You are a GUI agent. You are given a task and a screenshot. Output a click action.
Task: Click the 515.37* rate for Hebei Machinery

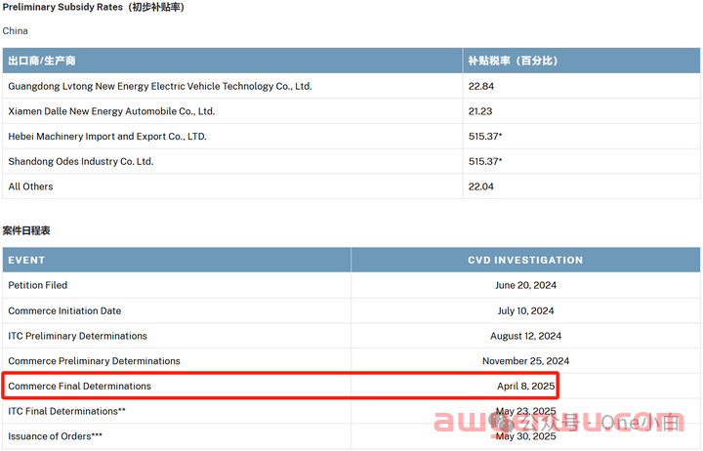tap(485, 137)
